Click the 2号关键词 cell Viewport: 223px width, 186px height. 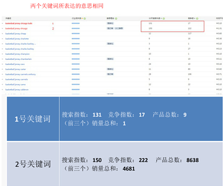click(x=33, y=164)
